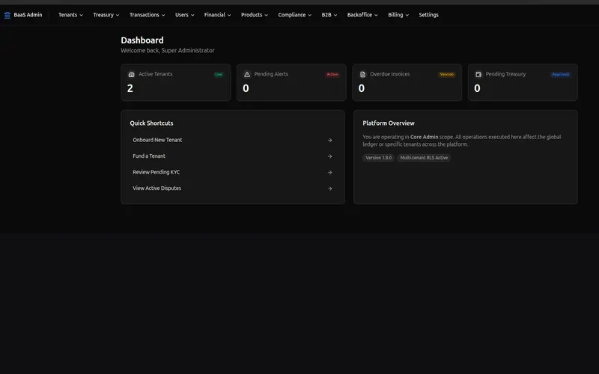Click the Overdue Invoices count value
599x374 pixels.
(362, 88)
